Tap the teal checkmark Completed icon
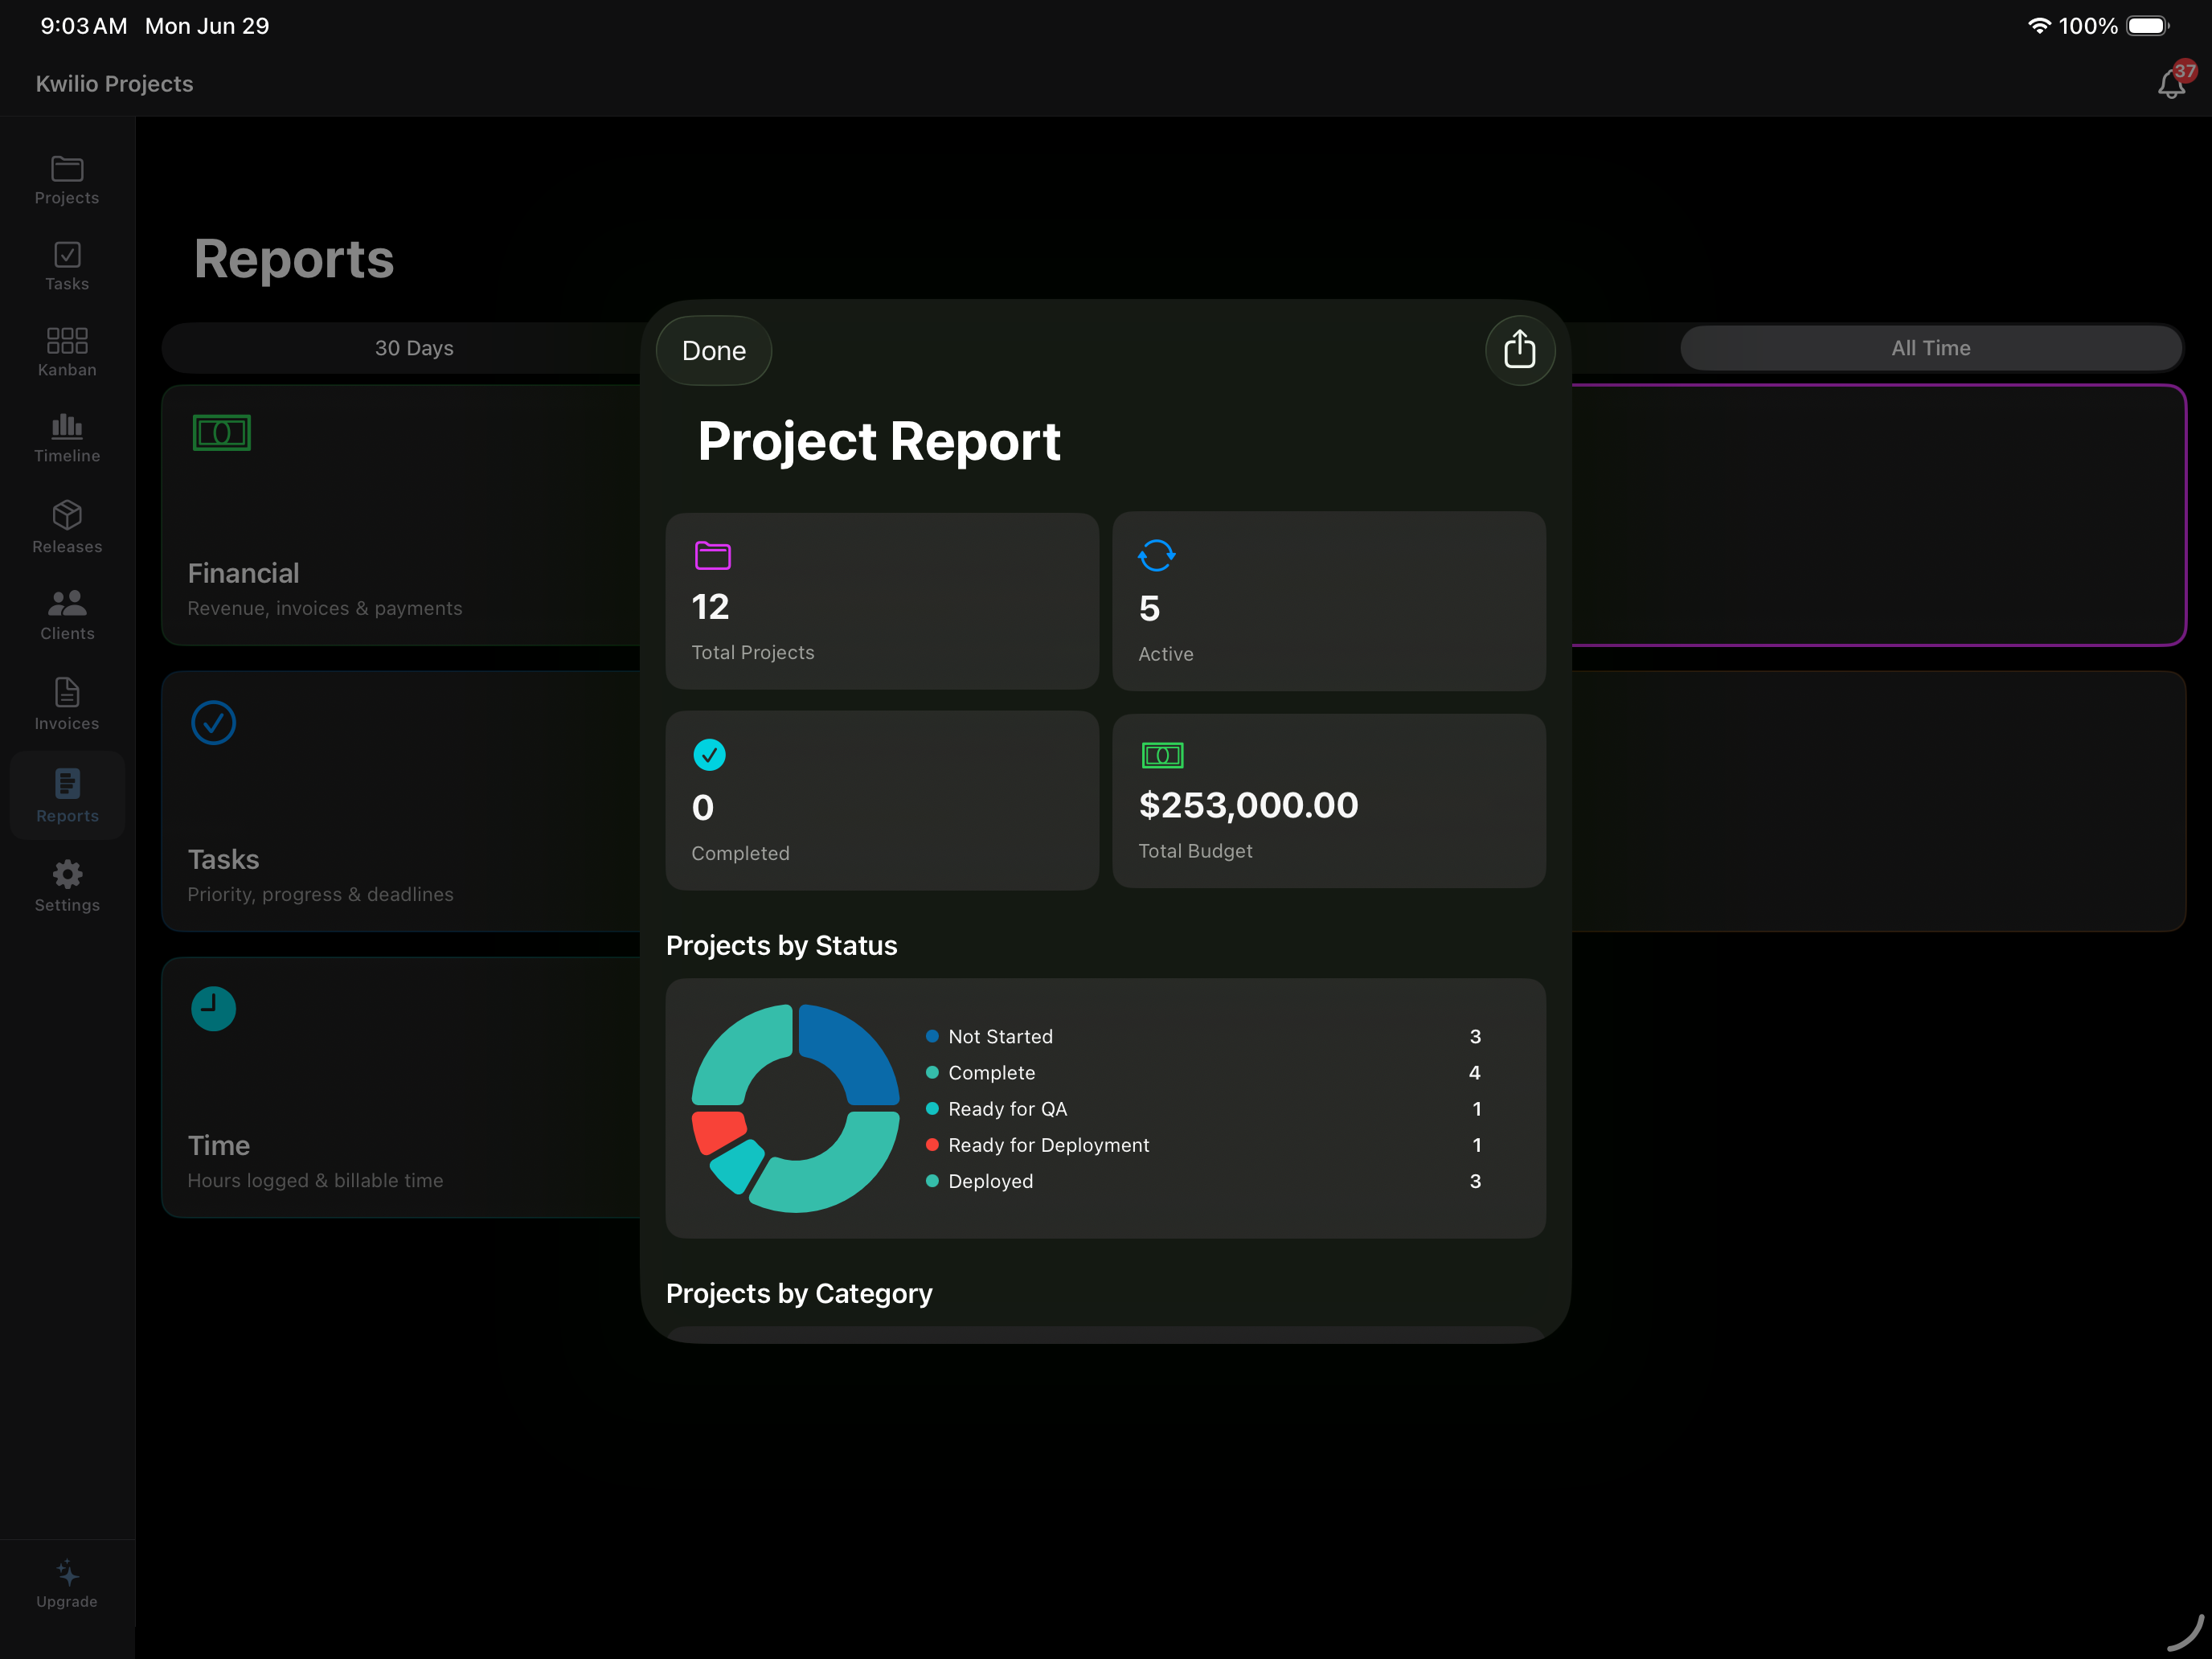Viewport: 2212px width, 1659px height. point(709,755)
